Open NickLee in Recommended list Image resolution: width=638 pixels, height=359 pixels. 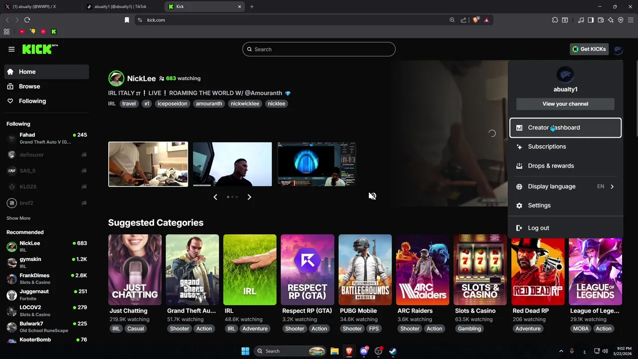(x=47, y=246)
